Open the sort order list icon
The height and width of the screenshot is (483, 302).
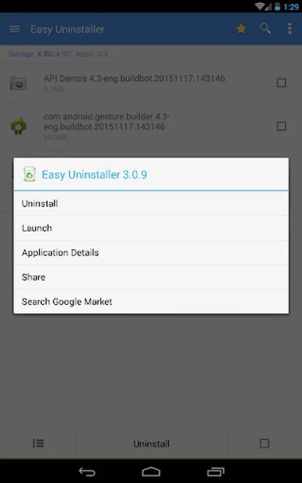[x=38, y=444]
